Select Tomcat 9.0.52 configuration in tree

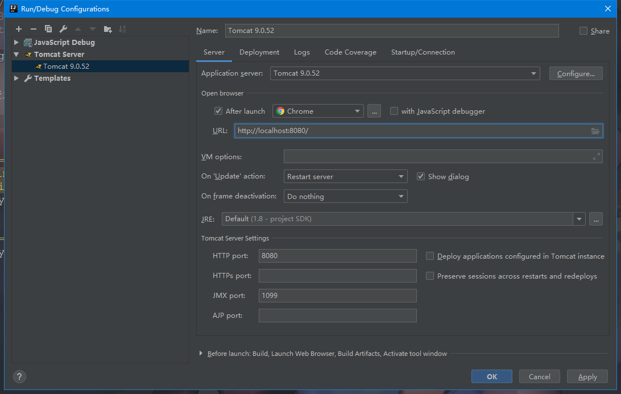point(101,66)
